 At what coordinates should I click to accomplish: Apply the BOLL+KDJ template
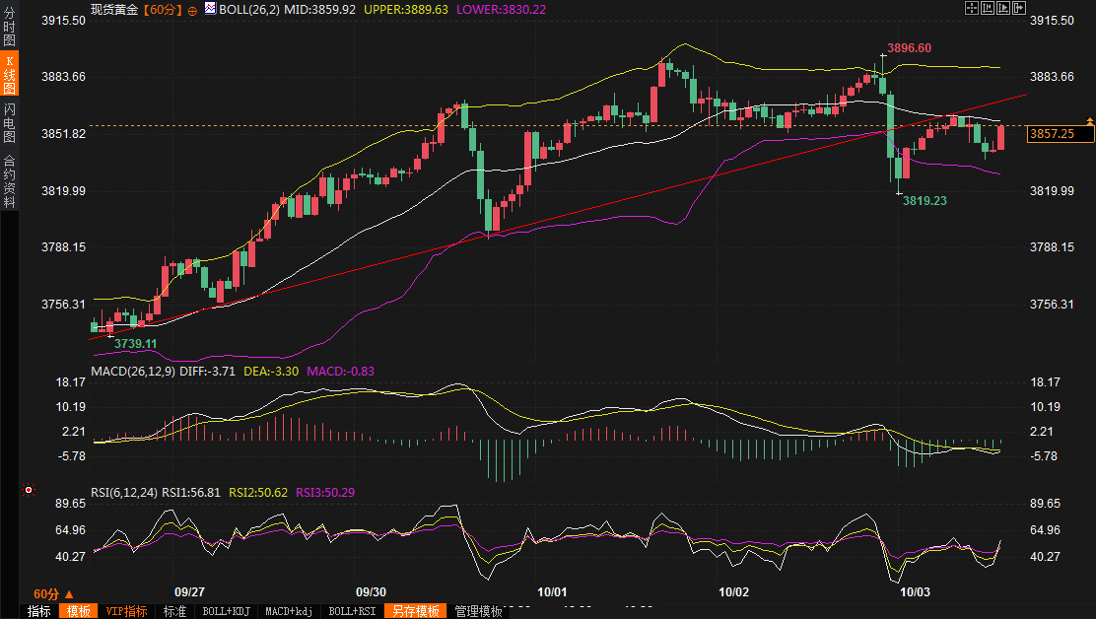coord(226,611)
